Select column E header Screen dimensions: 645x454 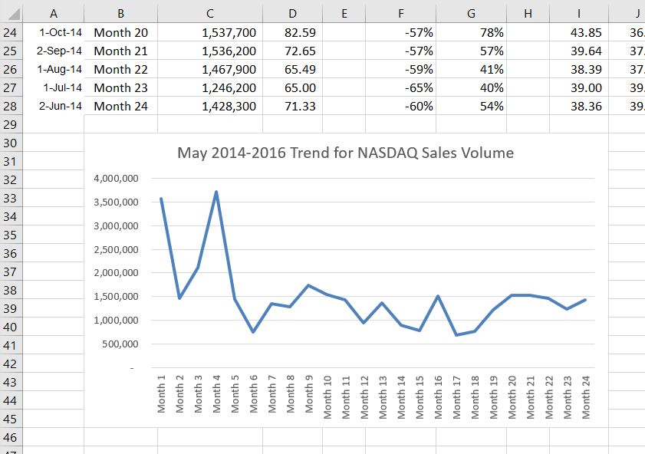(344, 14)
